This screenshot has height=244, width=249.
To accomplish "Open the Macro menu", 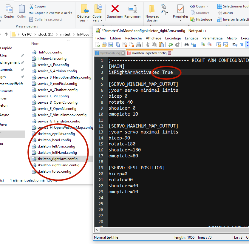I will pyautogui.click(x=231, y=38).
